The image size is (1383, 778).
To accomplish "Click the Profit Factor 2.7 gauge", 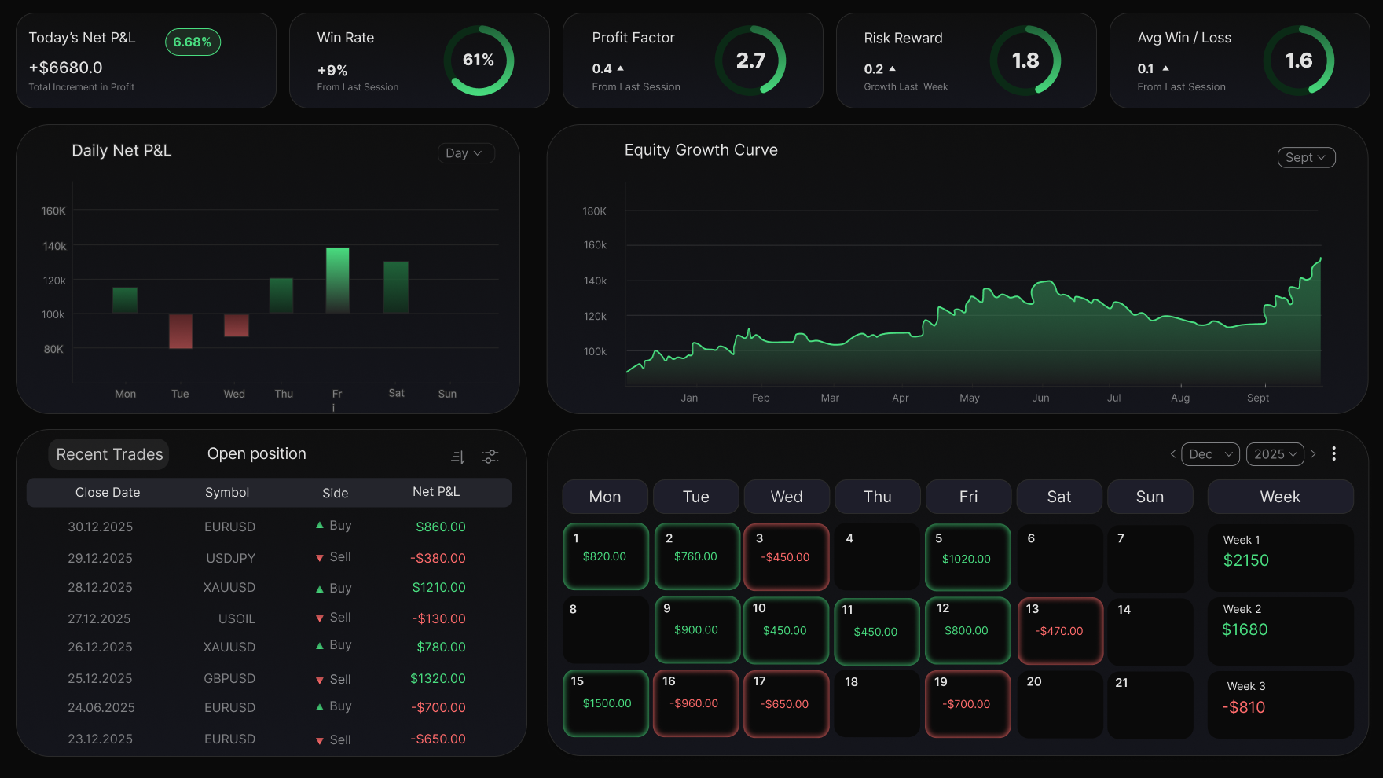I will [750, 61].
